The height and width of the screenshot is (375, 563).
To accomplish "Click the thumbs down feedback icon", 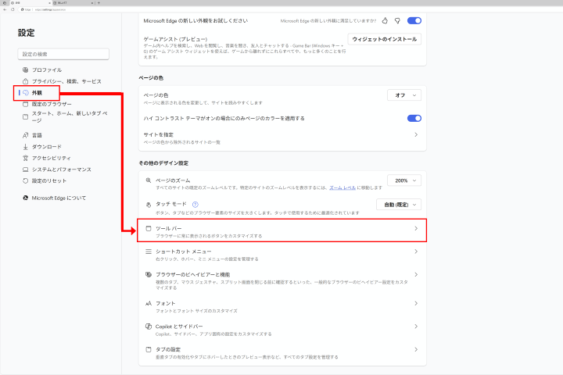I will point(397,21).
